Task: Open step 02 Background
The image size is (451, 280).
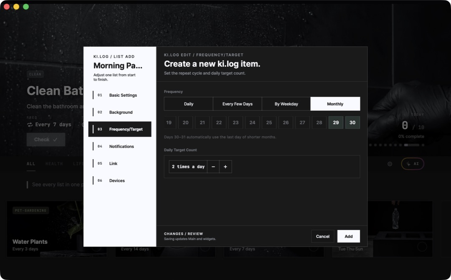Action: click(120, 112)
